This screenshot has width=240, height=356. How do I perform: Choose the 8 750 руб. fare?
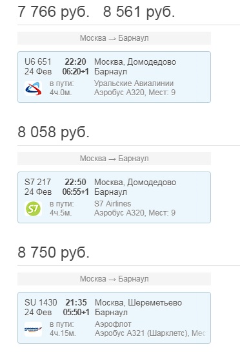(x=54, y=252)
